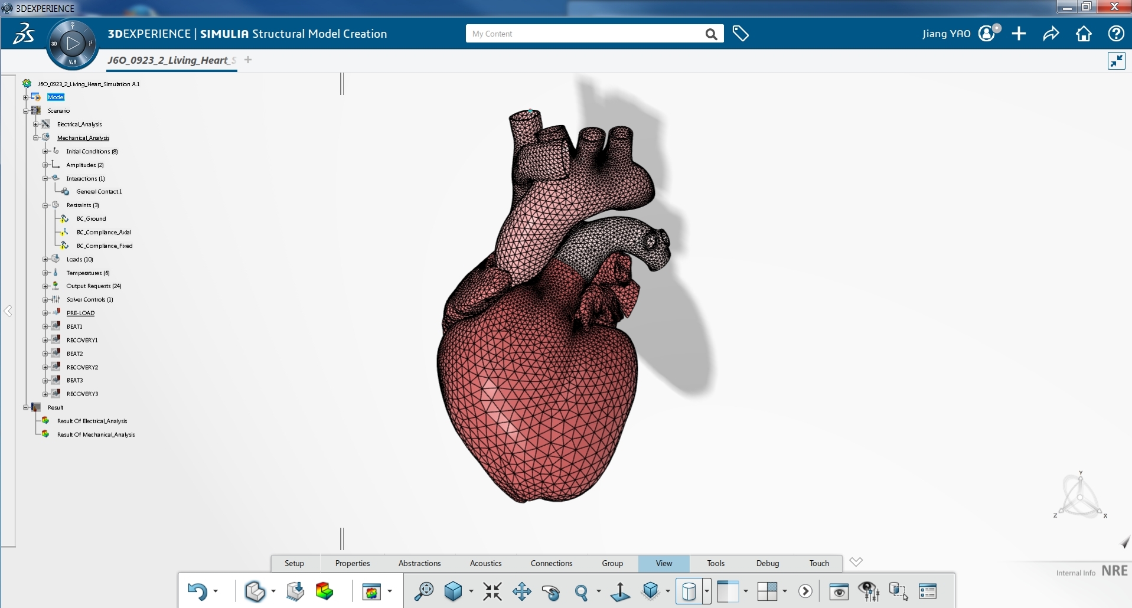Select BC_Compliance_Axial in the tree

click(x=104, y=232)
